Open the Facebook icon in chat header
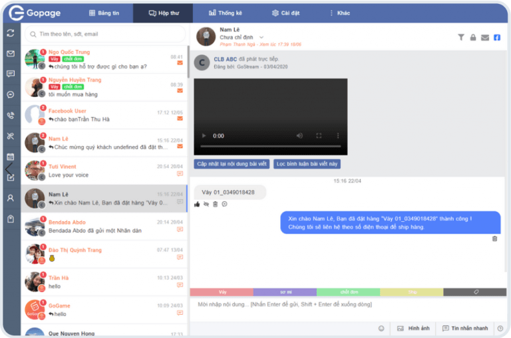This screenshot has width=511, height=338. pos(497,37)
